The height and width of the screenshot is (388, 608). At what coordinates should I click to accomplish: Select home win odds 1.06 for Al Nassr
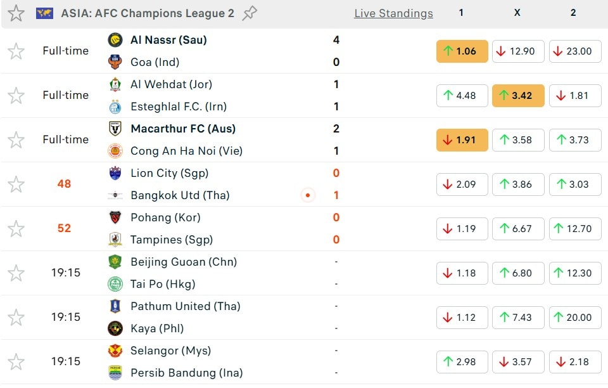[462, 51]
